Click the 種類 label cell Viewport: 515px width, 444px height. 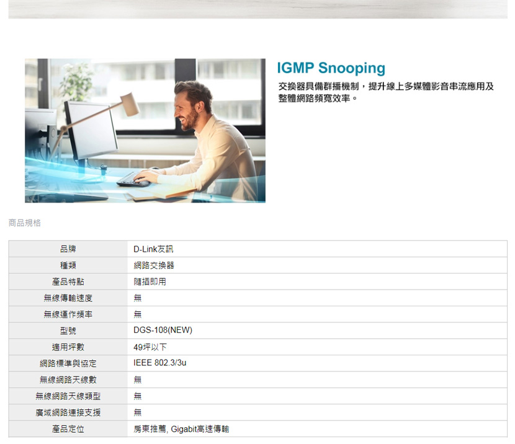(68, 265)
